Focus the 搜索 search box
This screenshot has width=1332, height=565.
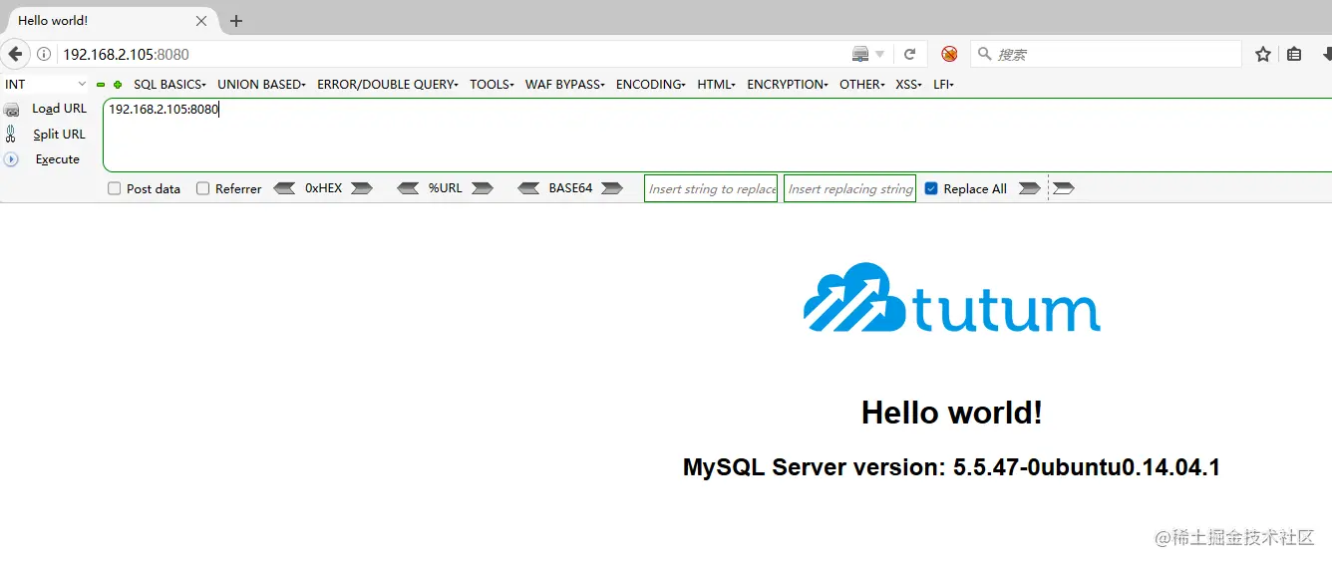(1107, 54)
